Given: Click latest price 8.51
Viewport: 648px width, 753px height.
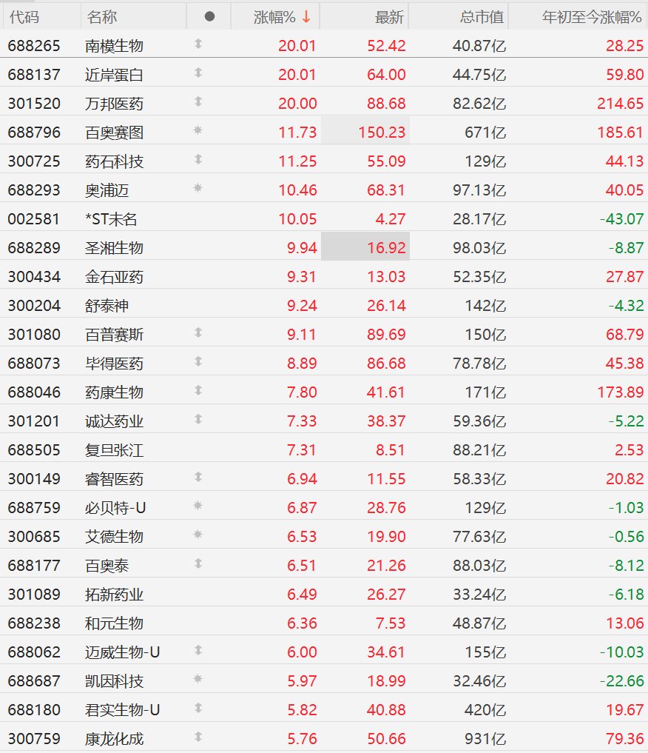Looking at the screenshot, I should (391, 450).
